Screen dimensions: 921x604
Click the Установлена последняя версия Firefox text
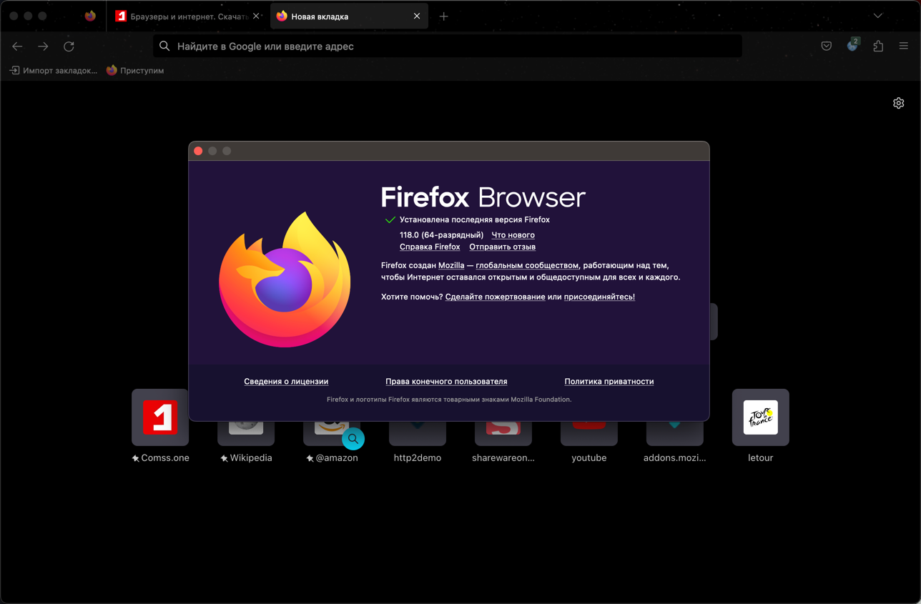(475, 220)
